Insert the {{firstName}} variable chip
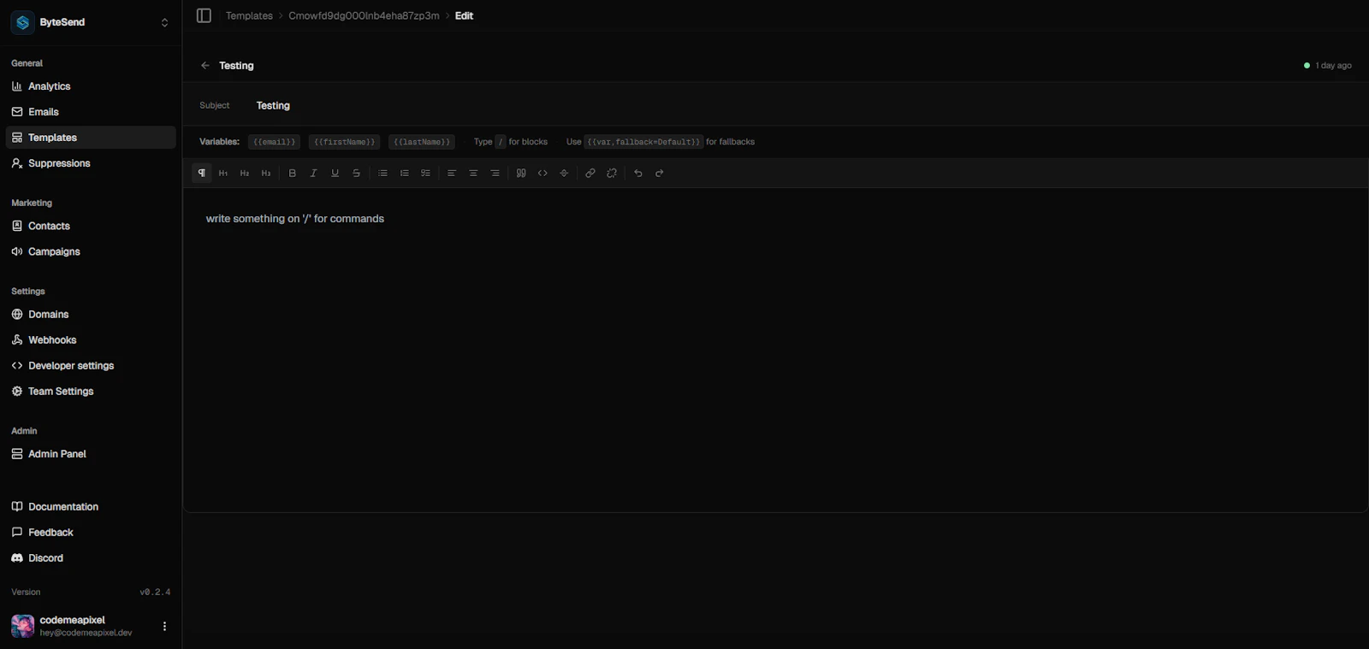Viewport: 1369px width, 649px height. pos(344,142)
